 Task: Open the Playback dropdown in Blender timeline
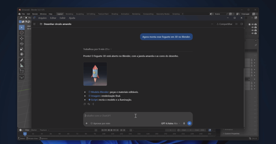click(x=44, y=130)
